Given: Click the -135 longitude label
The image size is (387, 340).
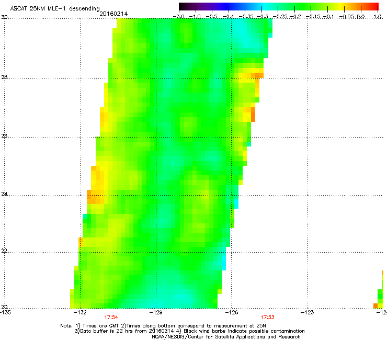Looking at the screenshot, I should click(x=5, y=312).
